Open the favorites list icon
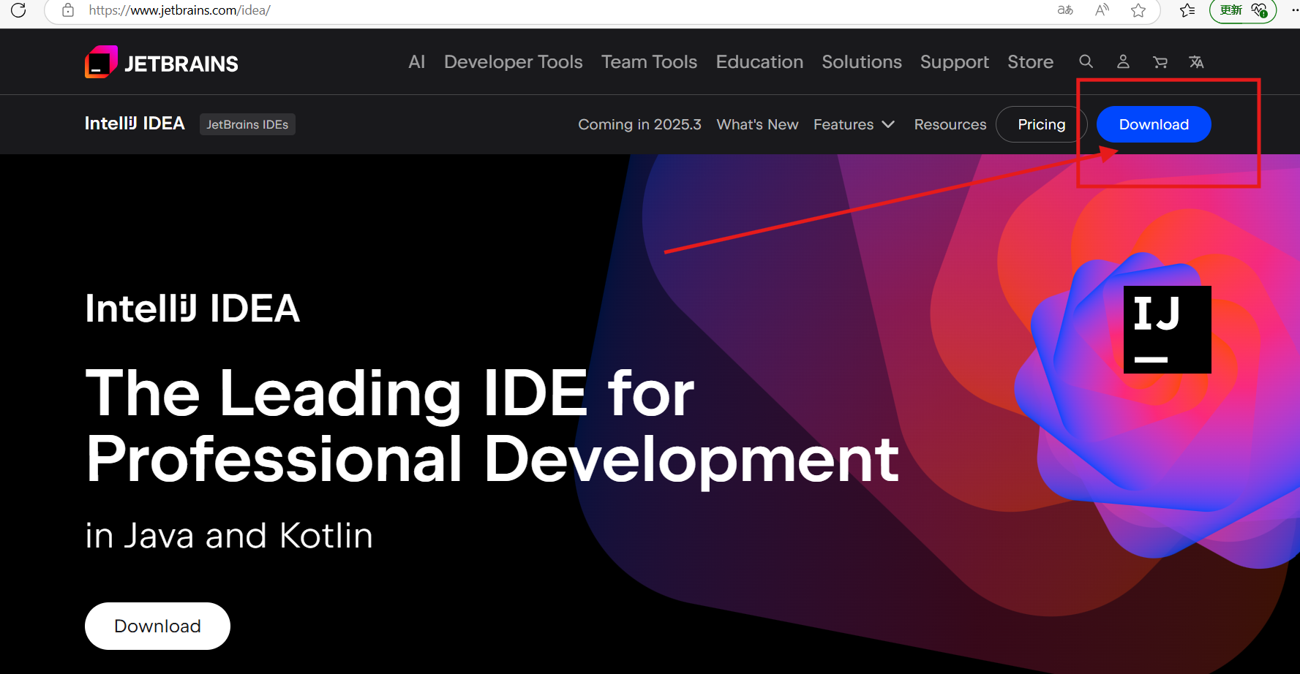This screenshot has width=1300, height=674. coord(1187,10)
